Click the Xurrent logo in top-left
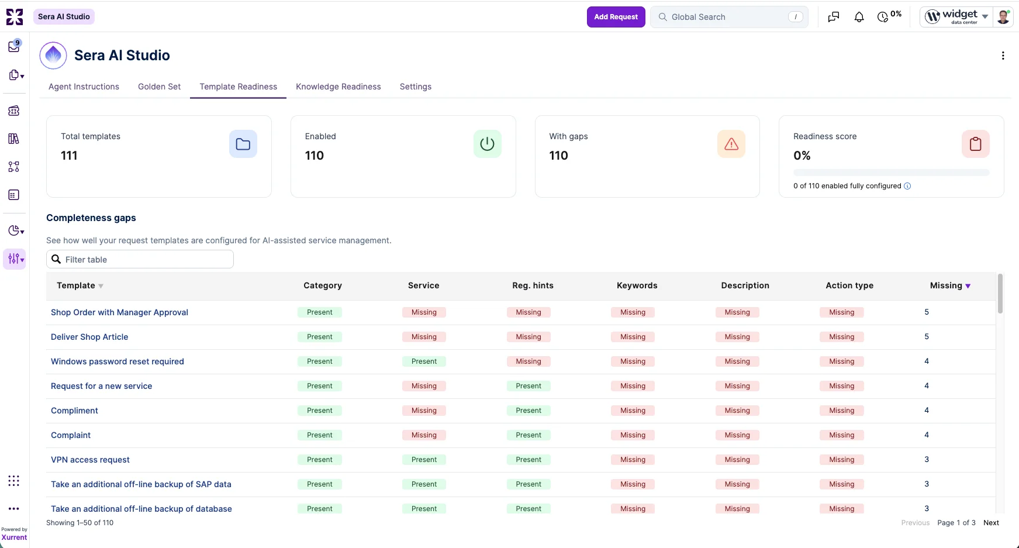The height and width of the screenshot is (548, 1019). 15,17
